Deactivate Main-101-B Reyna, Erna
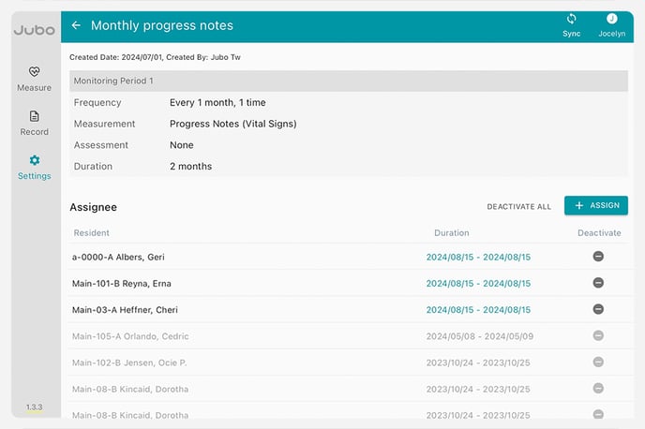This screenshot has width=645, height=429. pyautogui.click(x=598, y=283)
